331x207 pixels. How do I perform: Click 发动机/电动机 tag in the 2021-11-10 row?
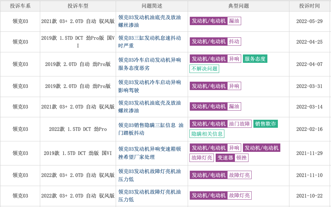click(209, 175)
